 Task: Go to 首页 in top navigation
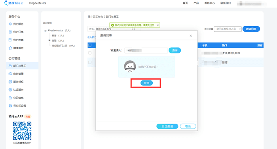click(x=185, y=3)
